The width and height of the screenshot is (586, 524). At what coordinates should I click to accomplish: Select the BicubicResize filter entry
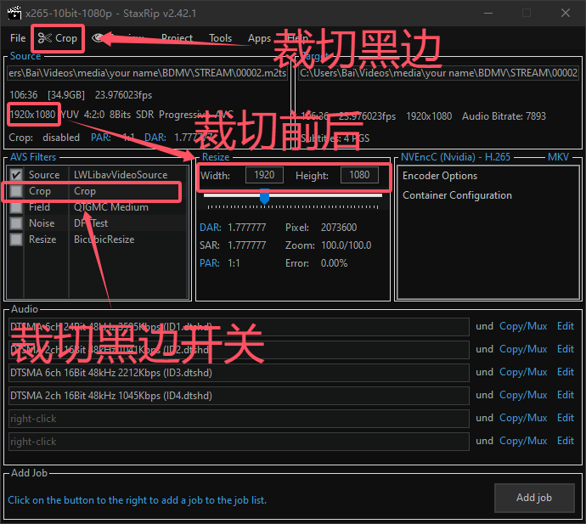coord(104,239)
